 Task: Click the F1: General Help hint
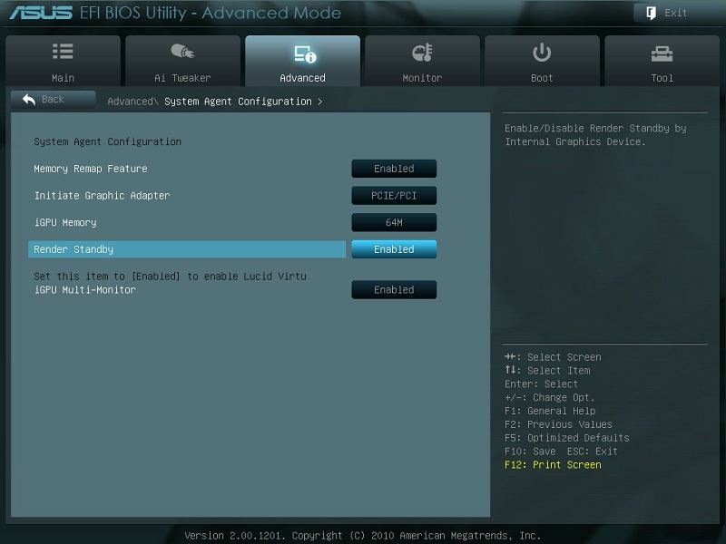click(550, 412)
